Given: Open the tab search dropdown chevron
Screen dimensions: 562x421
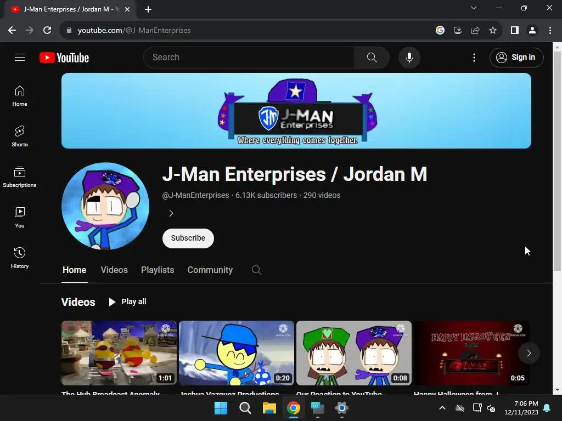Looking at the screenshot, I should coord(474,8).
